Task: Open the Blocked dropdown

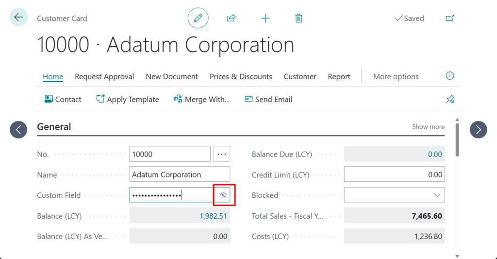Action: [437, 195]
